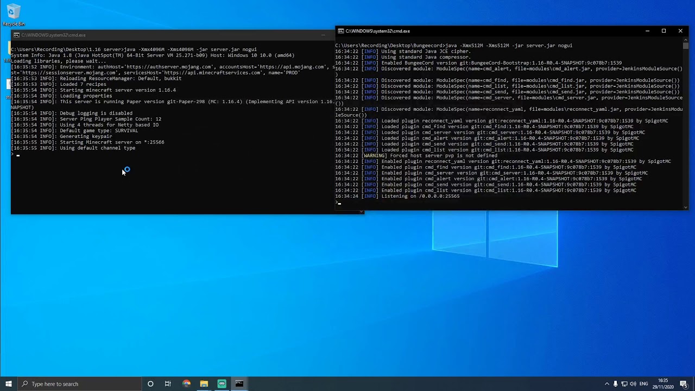This screenshot has width=695, height=391.
Task: Open network settings tray icon
Action: 624,384
